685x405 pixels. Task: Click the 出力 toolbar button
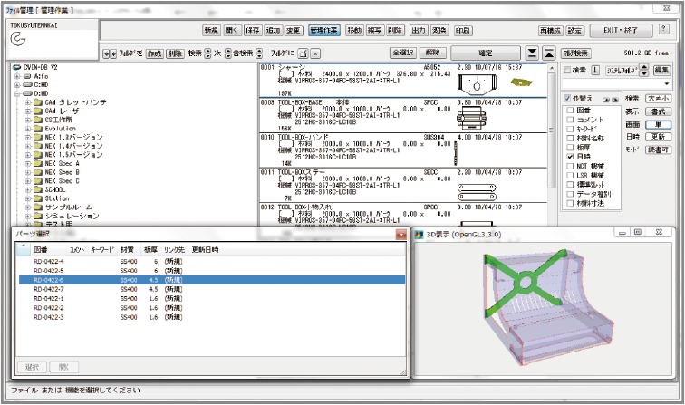coord(418,30)
